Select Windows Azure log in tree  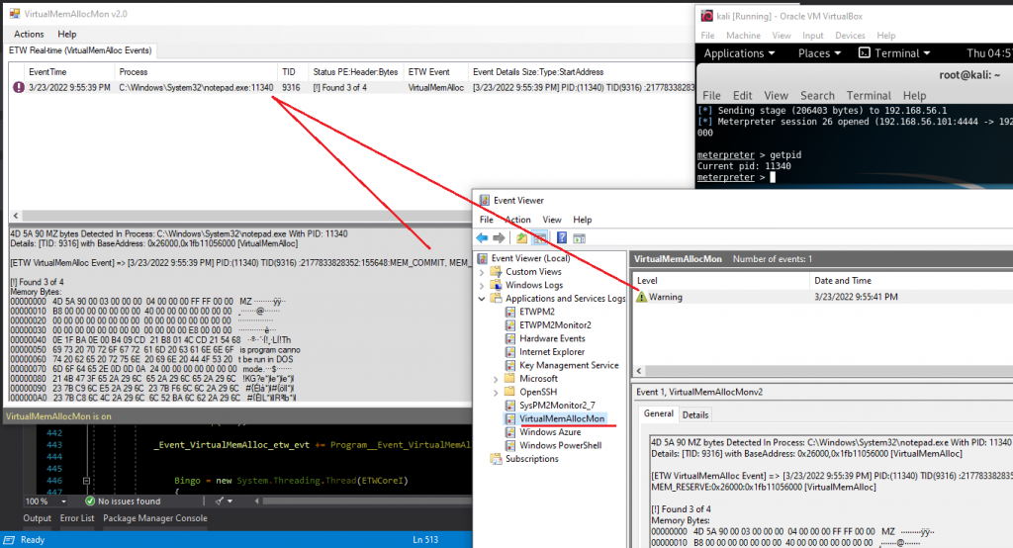550,431
